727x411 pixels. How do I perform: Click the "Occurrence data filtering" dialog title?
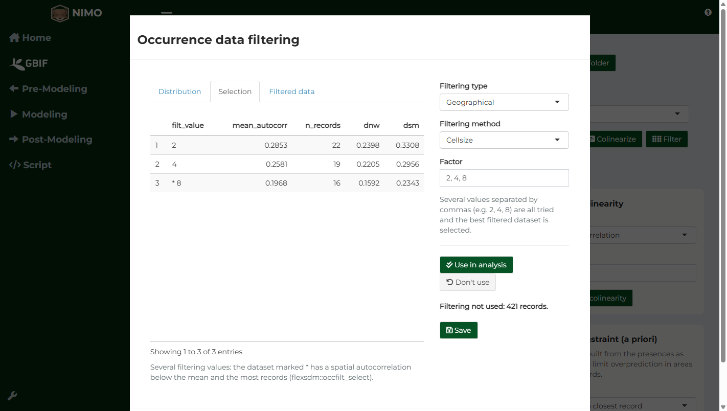(x=218, y=40)
